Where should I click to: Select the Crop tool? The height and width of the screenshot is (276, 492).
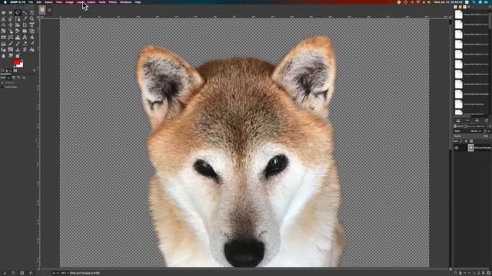(25, 25)
